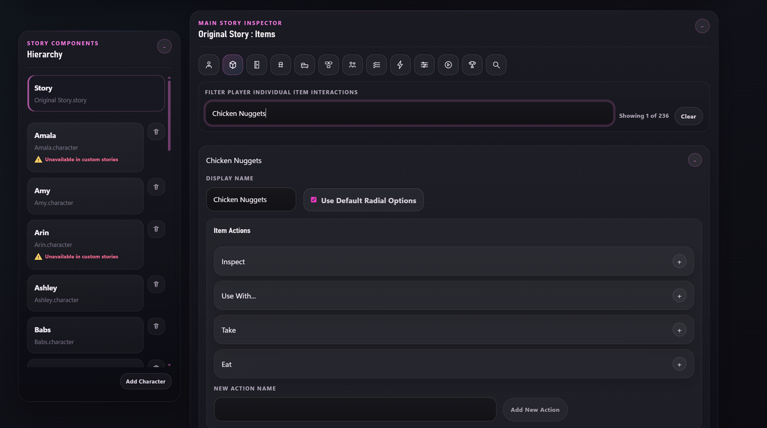Delete the Babs character
This screenshot has height=428, width=767.
[156, 326]
